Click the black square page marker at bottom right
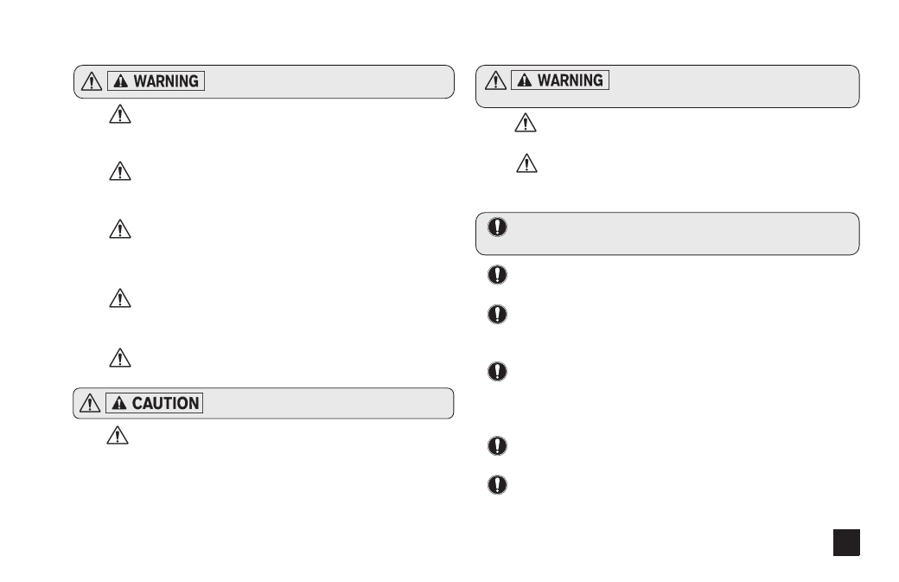 click(847, 542)
